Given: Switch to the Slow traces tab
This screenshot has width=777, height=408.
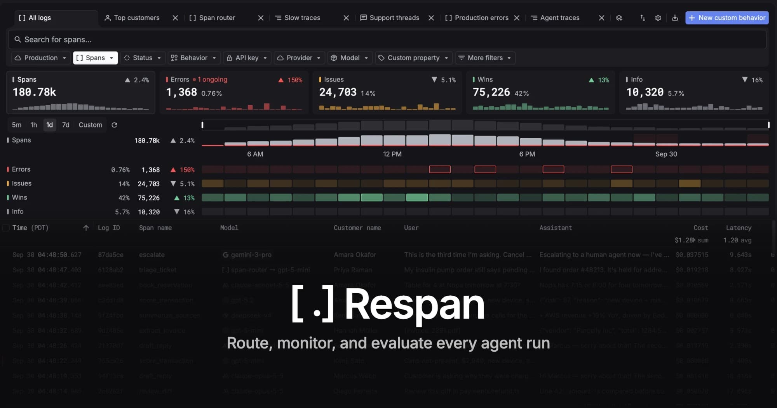Looking at the screenshot, I should tap(302, 18).
